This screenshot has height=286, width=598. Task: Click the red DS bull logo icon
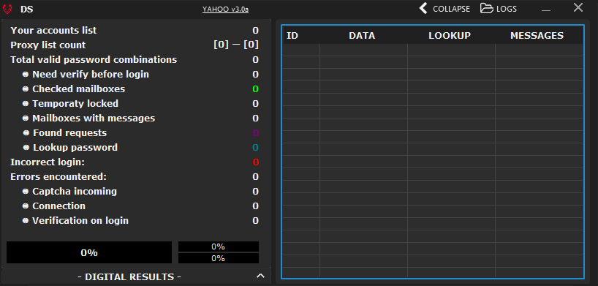coord(7,9)
